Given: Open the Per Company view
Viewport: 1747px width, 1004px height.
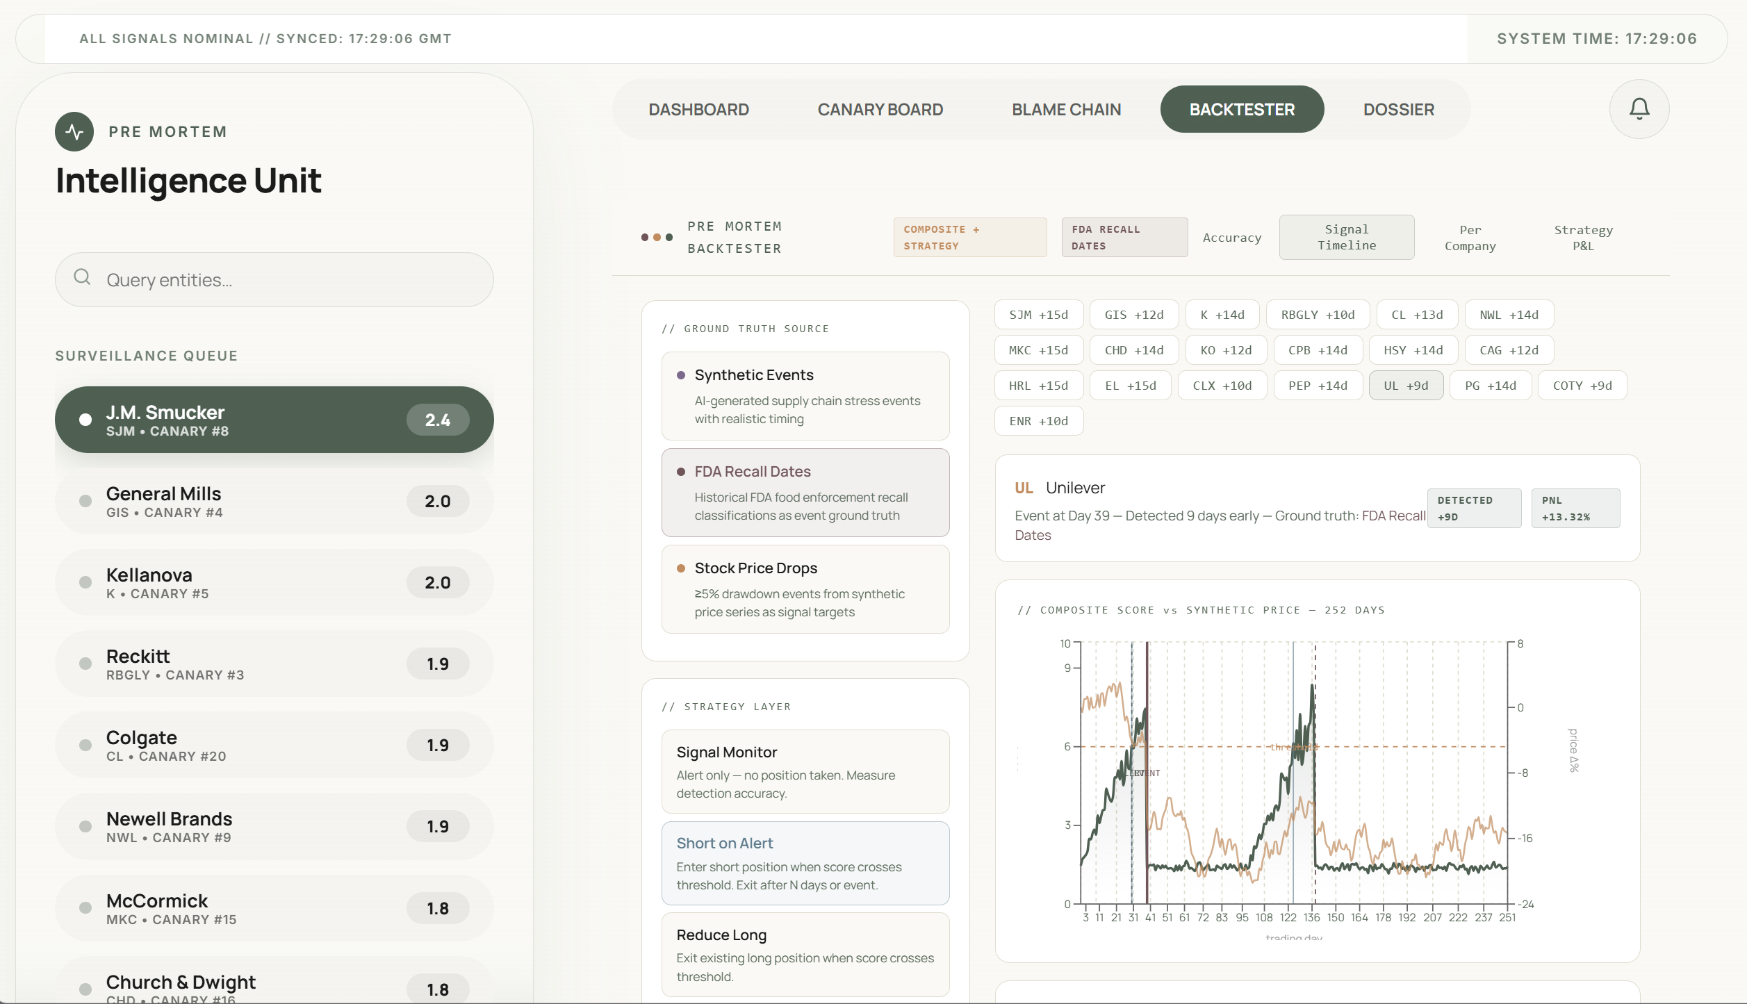Looking at the screenshot, I should click(x=1470, y=238).
